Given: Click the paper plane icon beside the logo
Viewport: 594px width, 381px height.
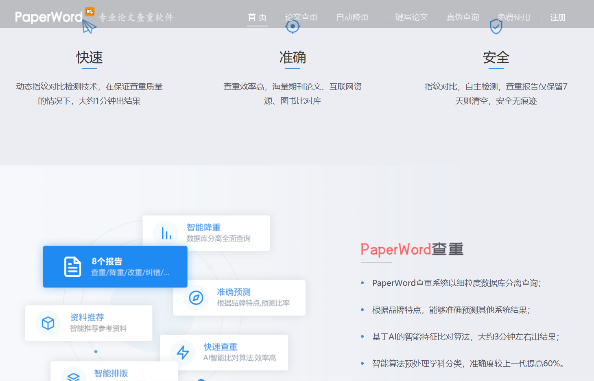Looking at the screenshot, I should tap(89, 26).
